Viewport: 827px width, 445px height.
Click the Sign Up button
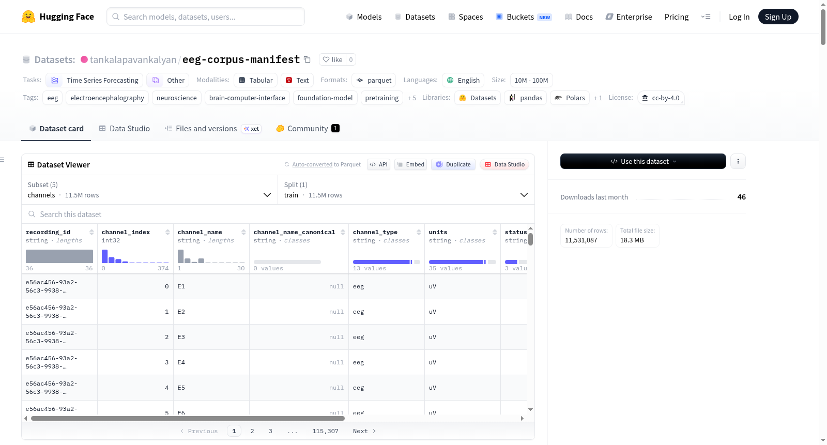[778, 17]
